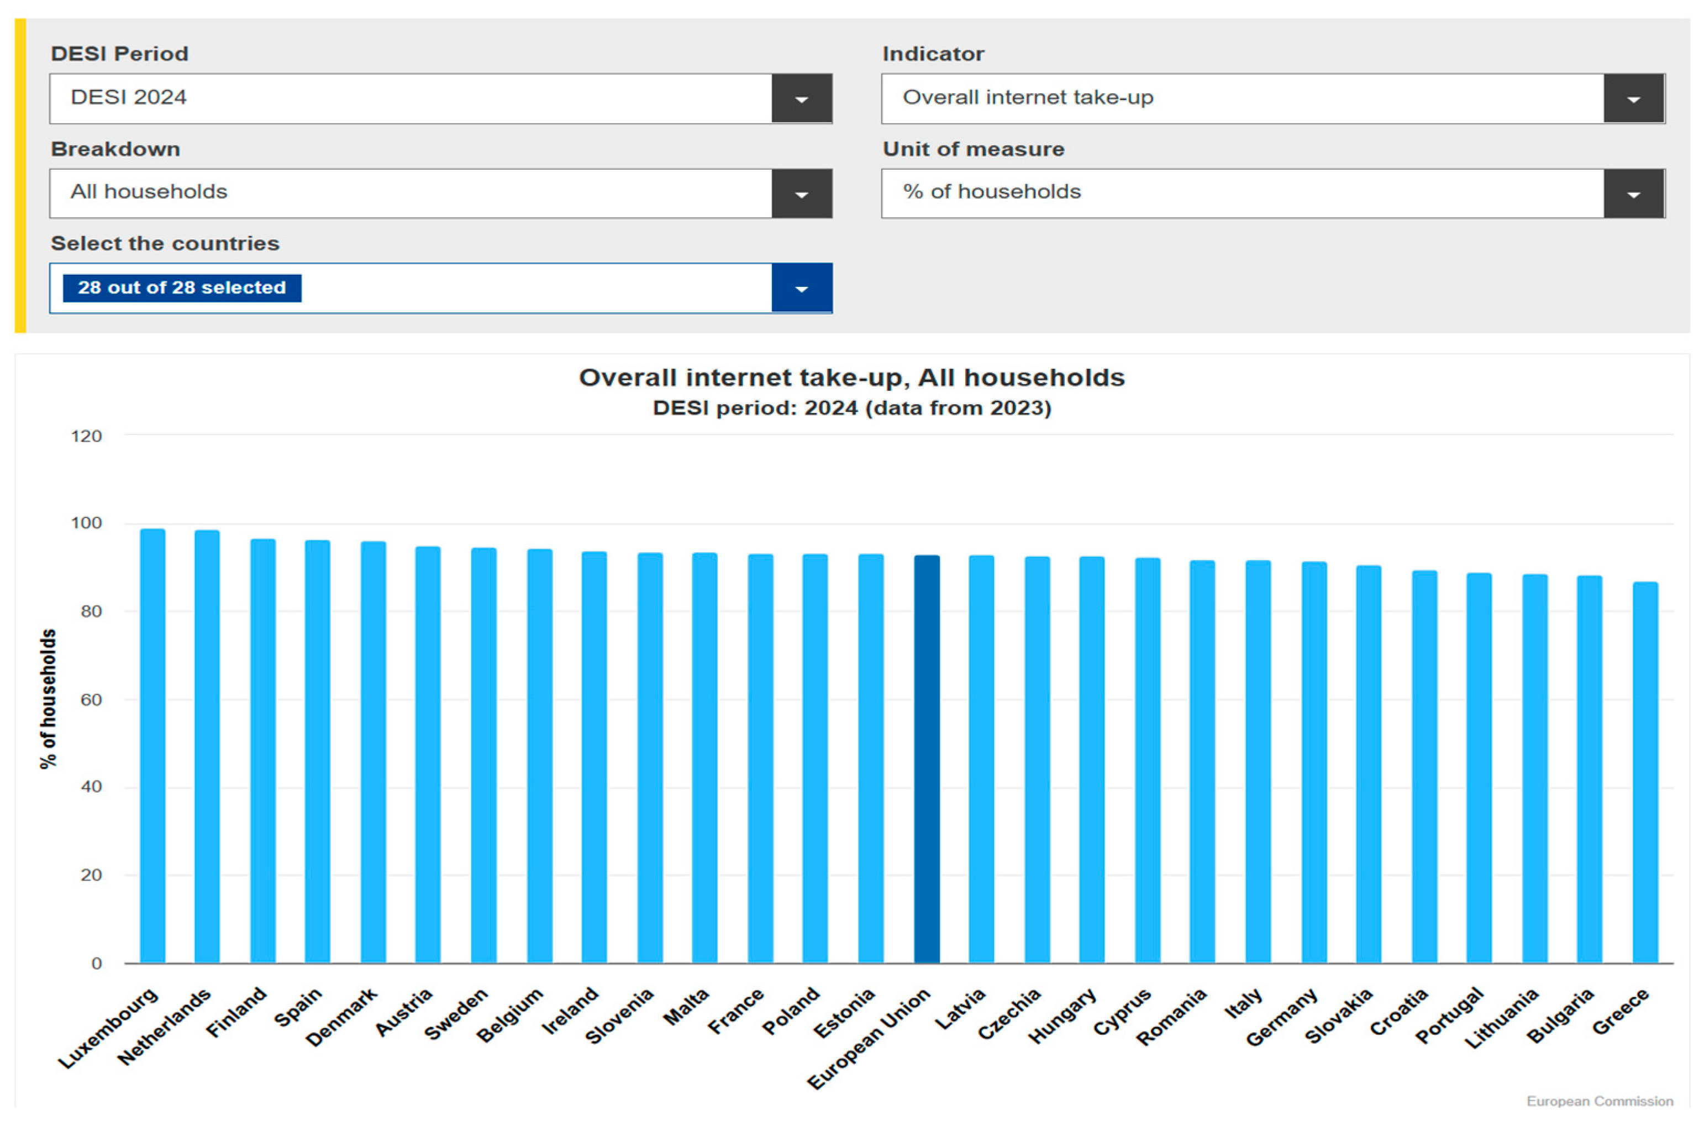The width and height of the screenshot is (1704, 1136).
Task: Click the Unit of measure arrow button
Action: pyautogui.click(x=1633, y=193)
